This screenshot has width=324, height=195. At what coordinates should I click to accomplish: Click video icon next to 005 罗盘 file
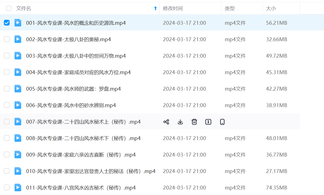tap(18, 89)
